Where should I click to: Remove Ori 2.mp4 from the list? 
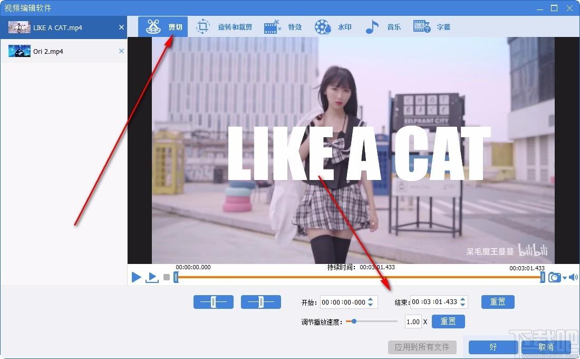click(121, 51)
